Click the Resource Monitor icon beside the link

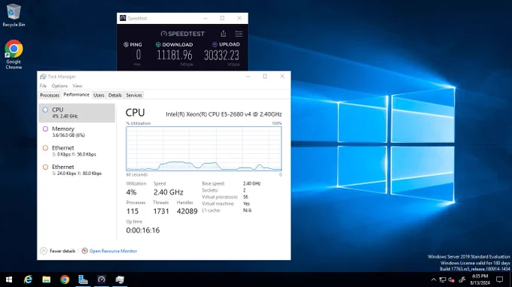click(x=84, y=250)
